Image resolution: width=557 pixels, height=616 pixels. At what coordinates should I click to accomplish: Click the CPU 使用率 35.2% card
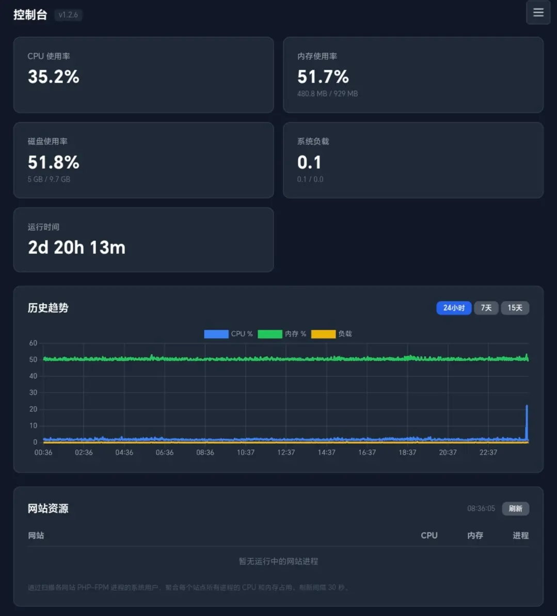[144, 75]
